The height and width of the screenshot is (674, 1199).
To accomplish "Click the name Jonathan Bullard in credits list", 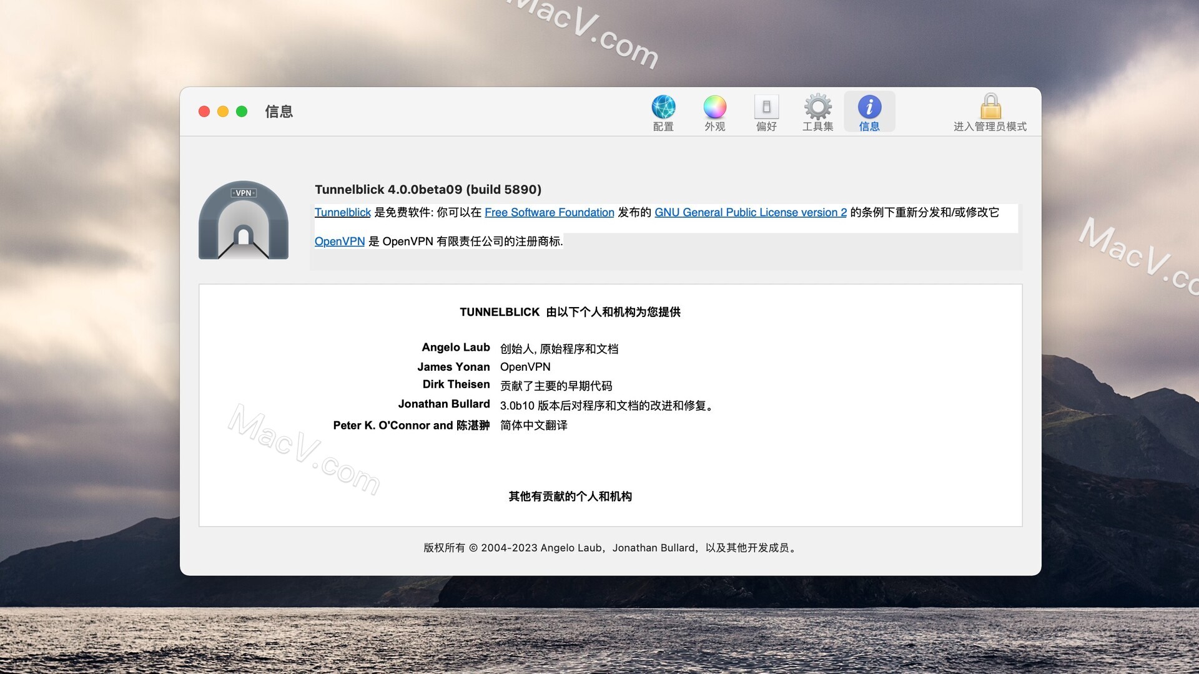I will pos(444,404).
